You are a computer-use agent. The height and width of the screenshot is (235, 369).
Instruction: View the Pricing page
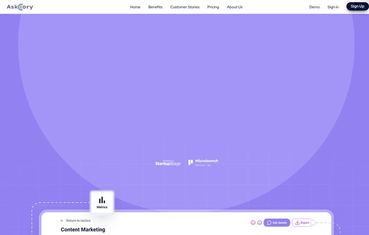pyautogui.click(x=213, y=7)
